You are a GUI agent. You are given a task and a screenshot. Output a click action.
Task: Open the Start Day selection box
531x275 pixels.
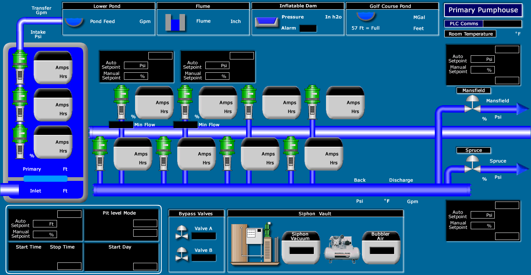[x=145, y=267]
